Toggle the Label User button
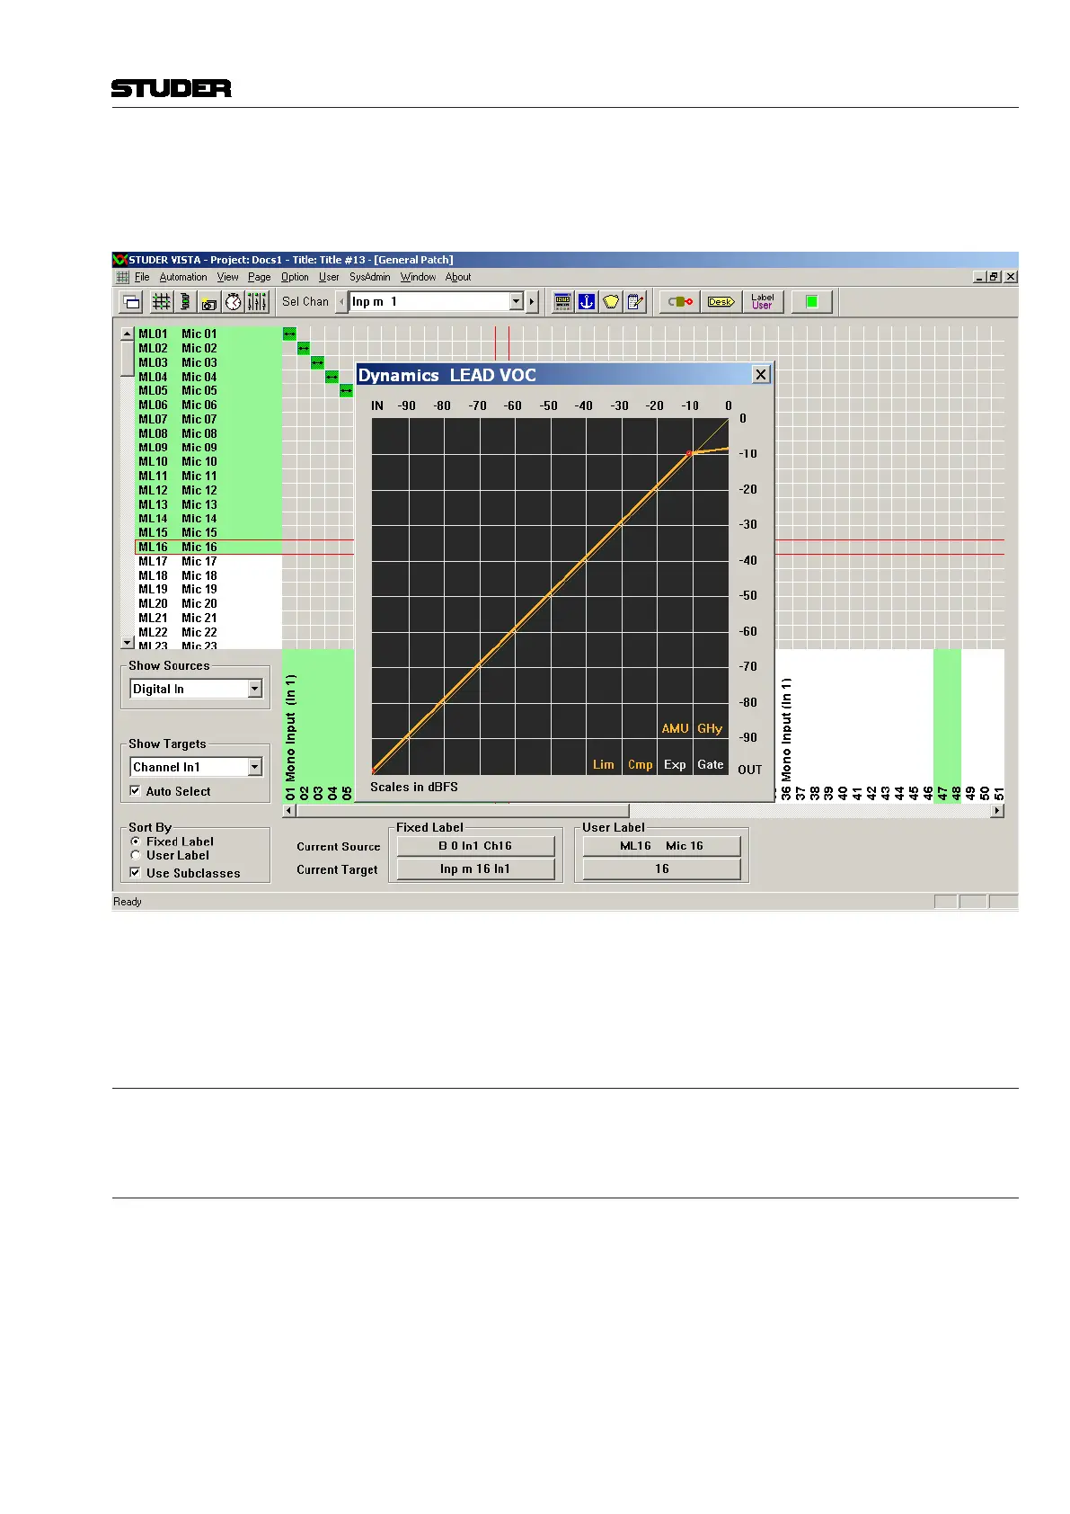 pyautogui.click(x=762, y=302)
